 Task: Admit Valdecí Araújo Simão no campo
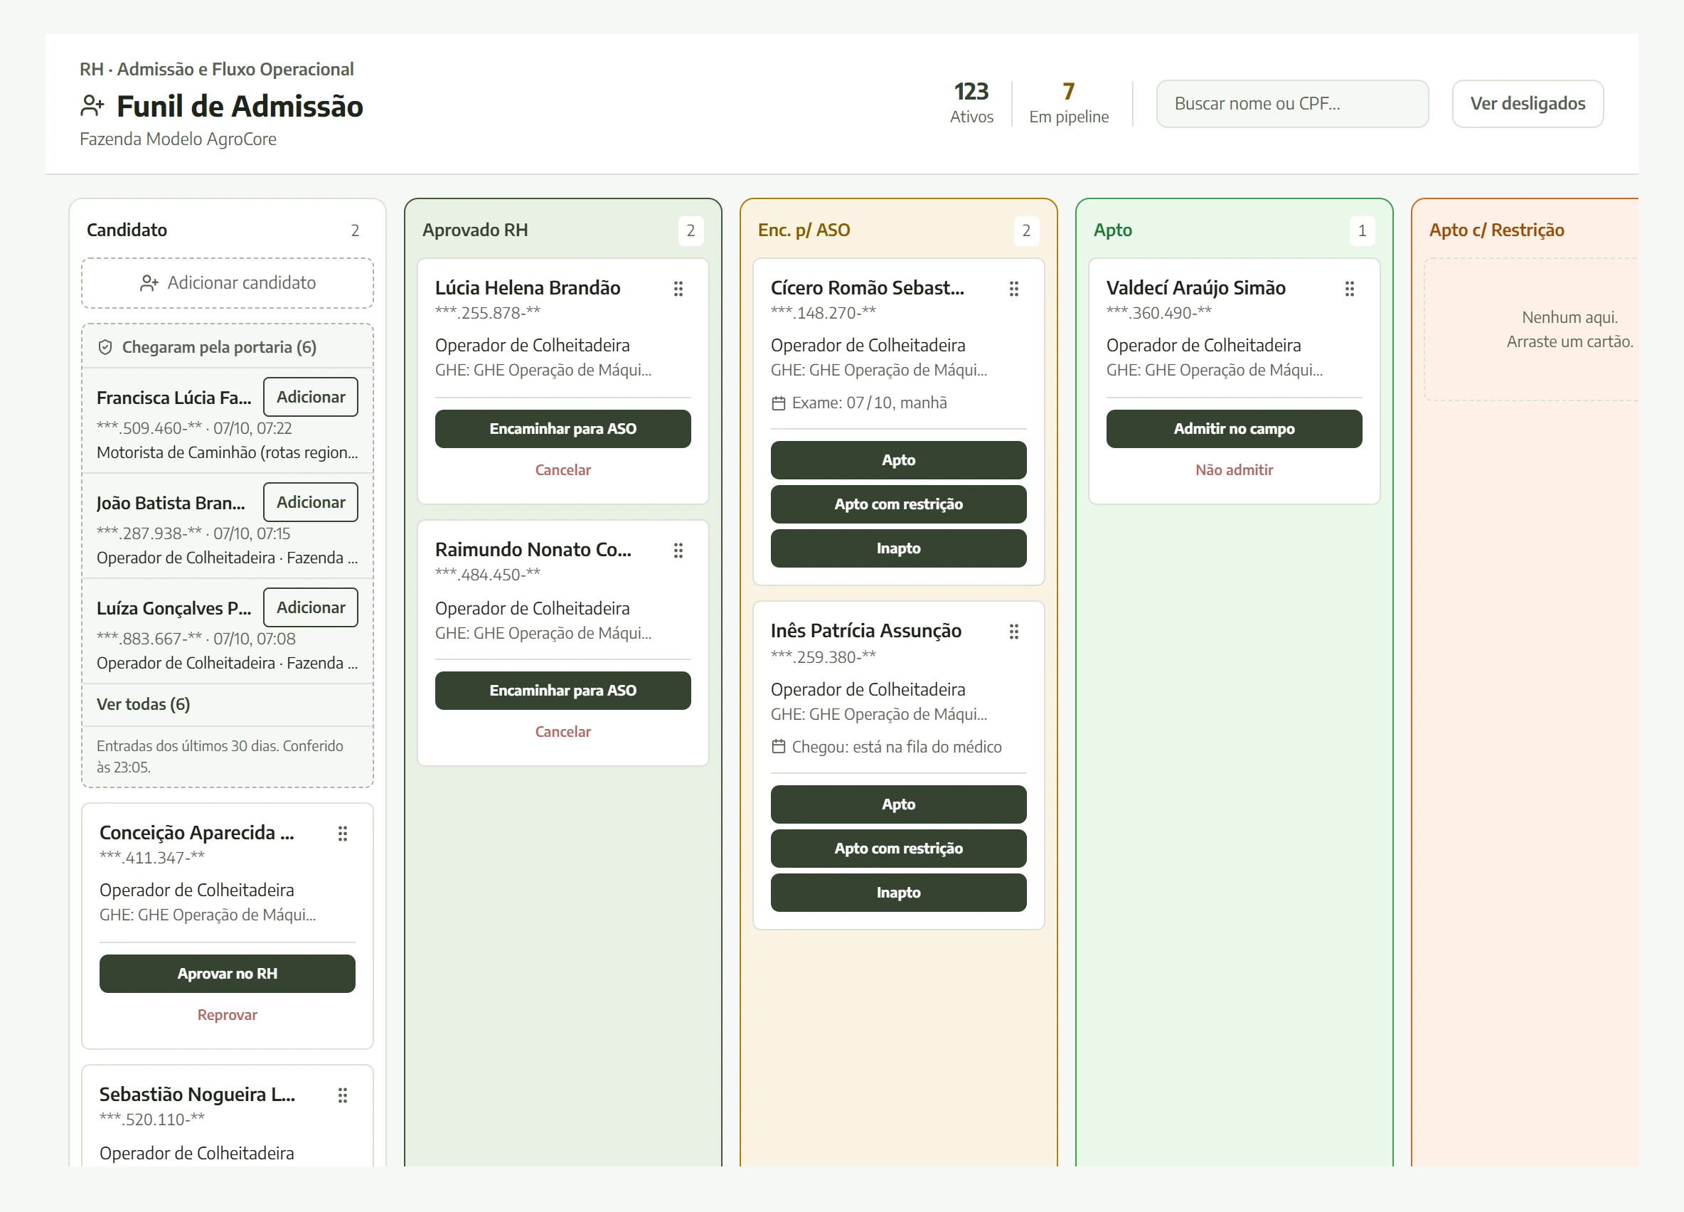tap(1234, 428)
